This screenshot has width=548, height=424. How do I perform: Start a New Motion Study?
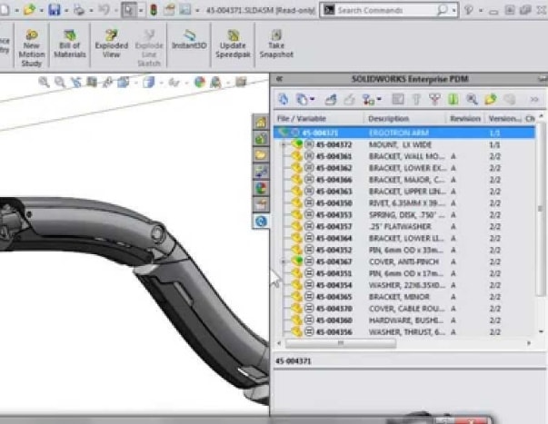[32, 48]
